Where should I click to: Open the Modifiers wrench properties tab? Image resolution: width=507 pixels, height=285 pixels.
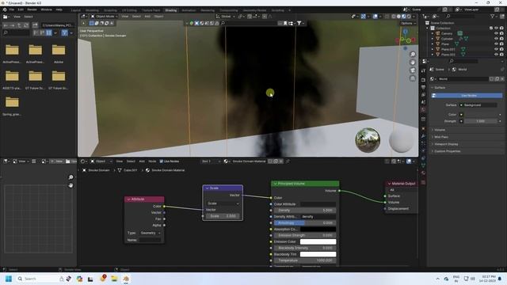pos(423,136)
